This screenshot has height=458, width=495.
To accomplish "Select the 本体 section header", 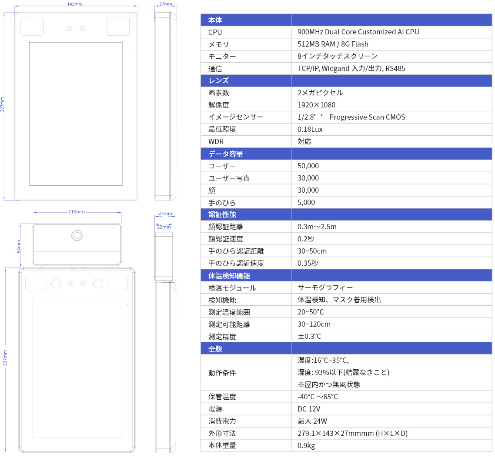I will pos(215,20).
